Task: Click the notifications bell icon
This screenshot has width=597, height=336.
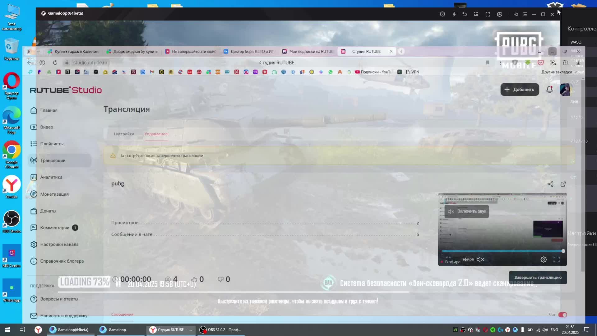Action: 549,90
